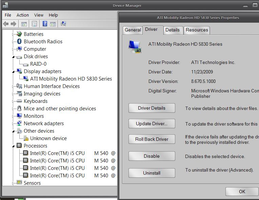The image size is (259, 200).
Task: Click the driver version 8.670.5.1000 text
Action: (x=203, y=81)
